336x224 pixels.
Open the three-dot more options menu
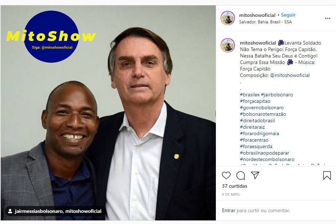(328, 18)
